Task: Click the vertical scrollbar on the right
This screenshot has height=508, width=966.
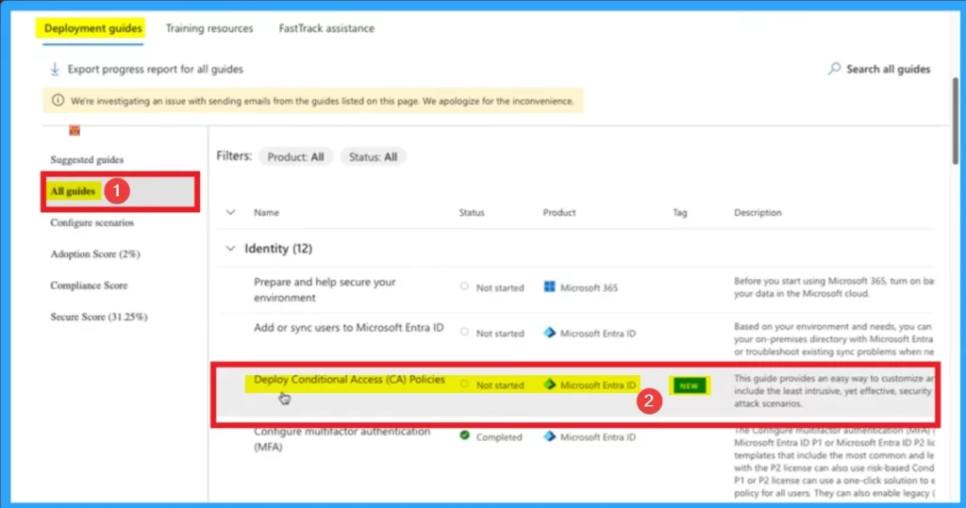Action: click(956, 120)
